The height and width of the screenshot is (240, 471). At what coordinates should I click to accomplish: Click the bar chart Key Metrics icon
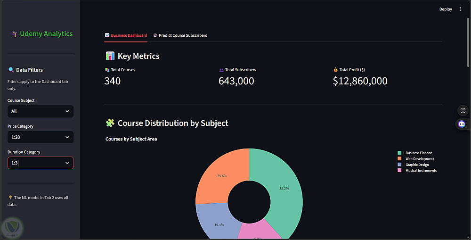tap(110, 56)
